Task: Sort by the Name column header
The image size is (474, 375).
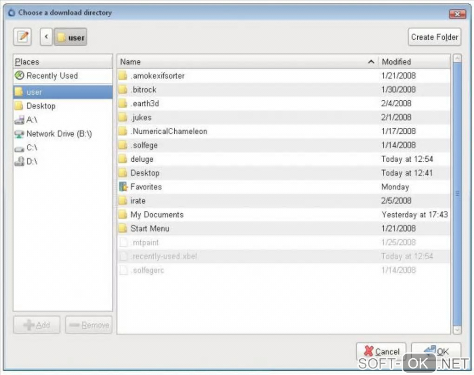Action: pos(248,62)
